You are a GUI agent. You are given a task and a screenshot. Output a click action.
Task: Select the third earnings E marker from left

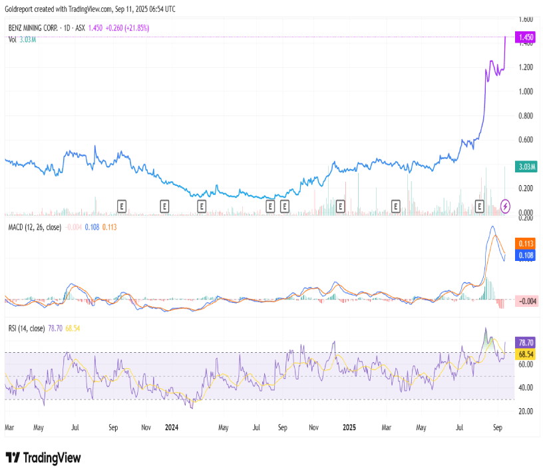click(201, 206)
